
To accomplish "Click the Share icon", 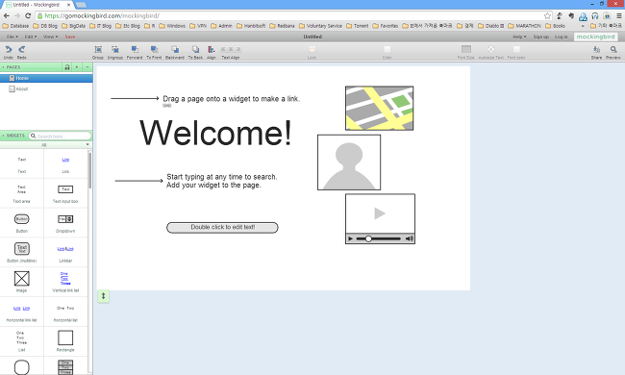I will click(596, 49).
